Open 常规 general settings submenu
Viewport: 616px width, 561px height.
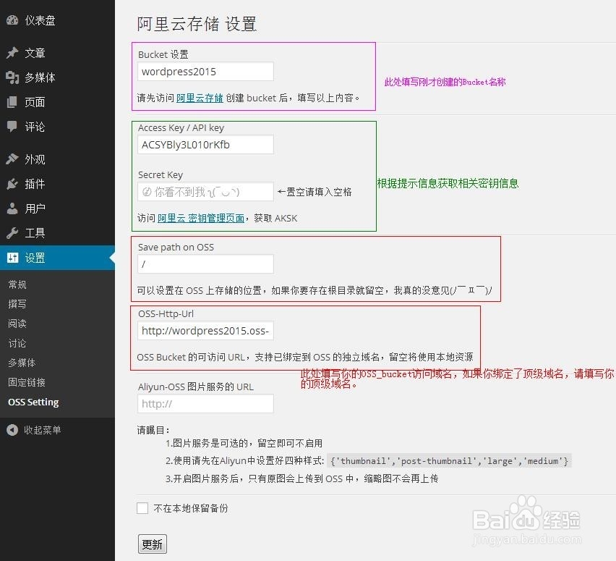tap(17, 284)
